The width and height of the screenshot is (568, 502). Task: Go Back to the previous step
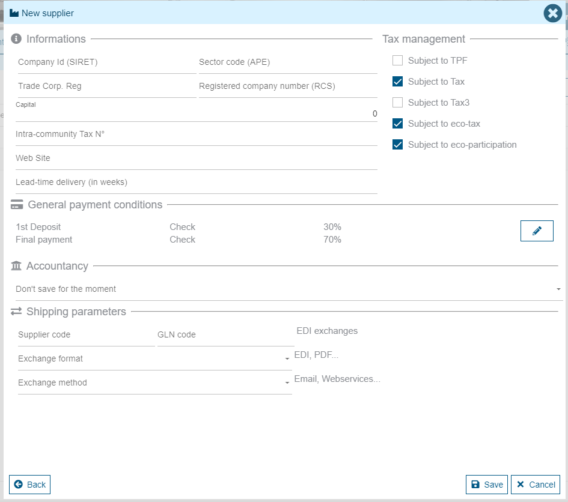click(30, 485)
